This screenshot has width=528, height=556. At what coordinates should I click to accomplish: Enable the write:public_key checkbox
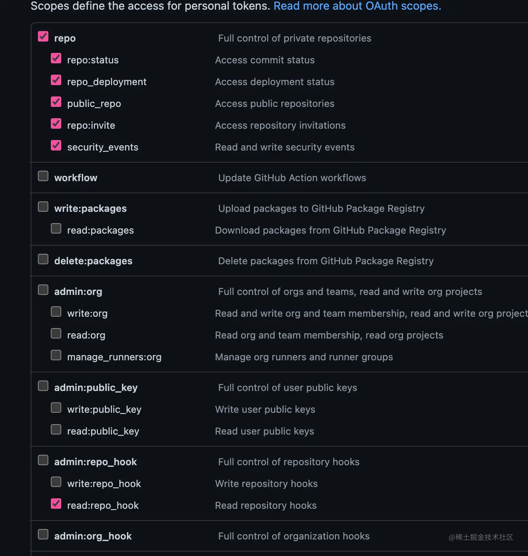(56, 408)
